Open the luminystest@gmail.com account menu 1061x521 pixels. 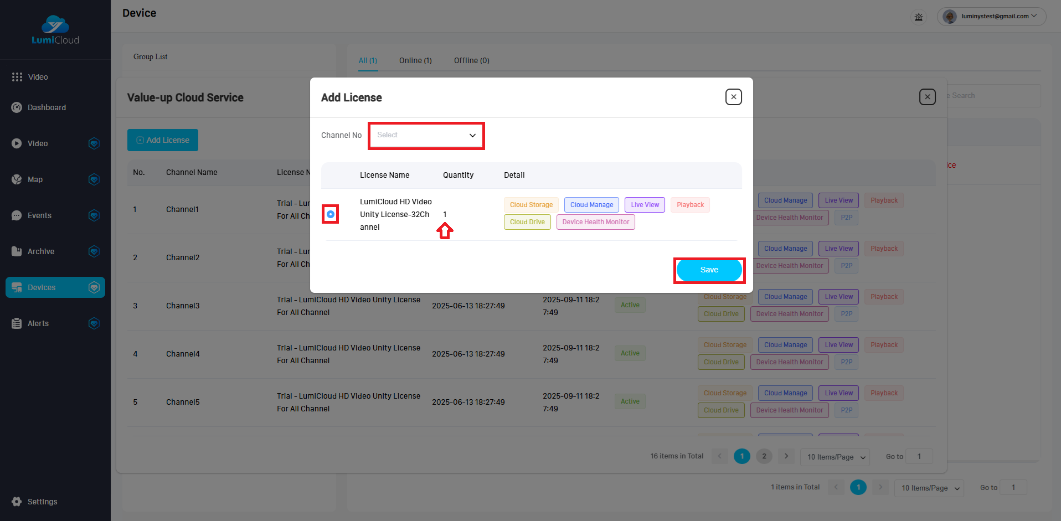click(992, 17)
